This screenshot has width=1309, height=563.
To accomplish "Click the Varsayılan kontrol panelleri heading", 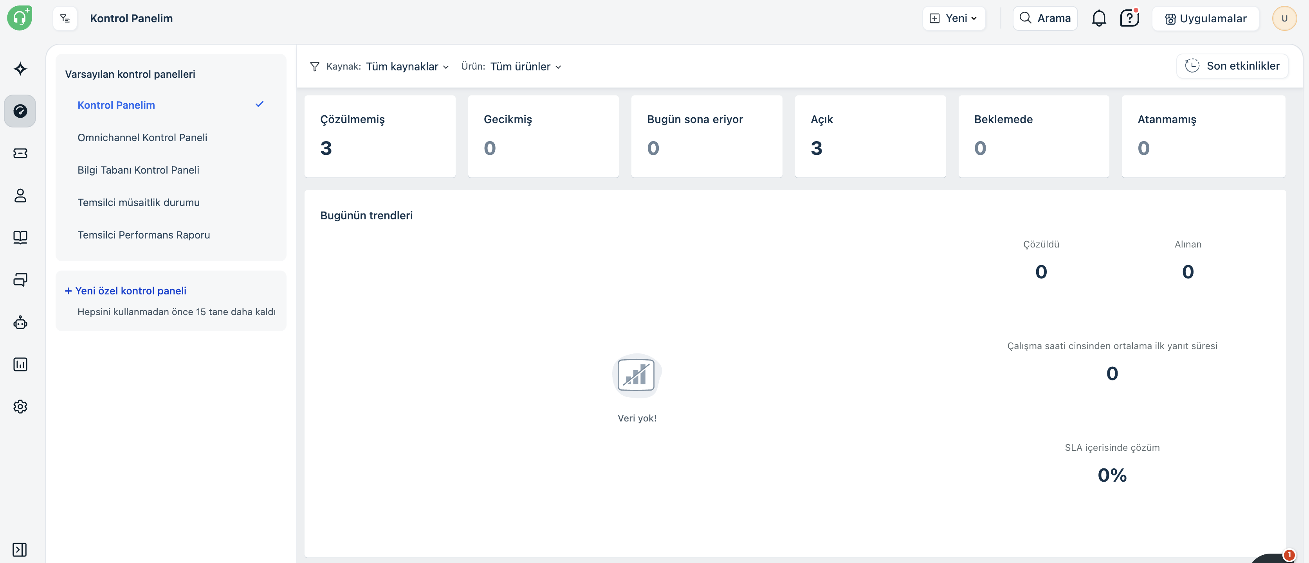I will tap(130, 74).
